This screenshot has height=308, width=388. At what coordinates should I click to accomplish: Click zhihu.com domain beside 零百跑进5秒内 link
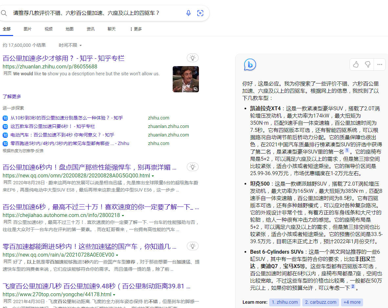point(159,144)
